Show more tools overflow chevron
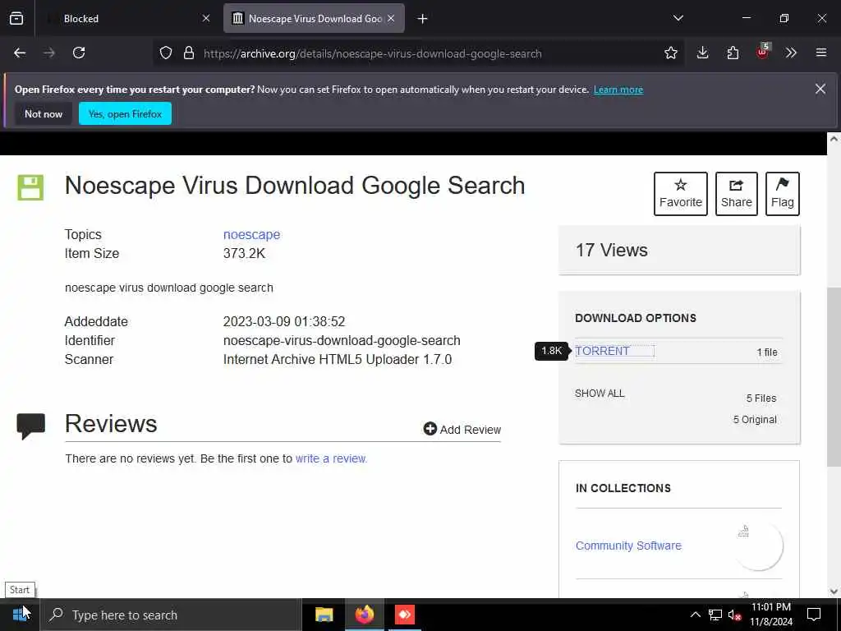841x631 pixels. 791,53
